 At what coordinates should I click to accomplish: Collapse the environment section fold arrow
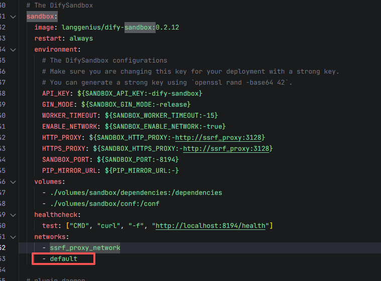(13, 50)
